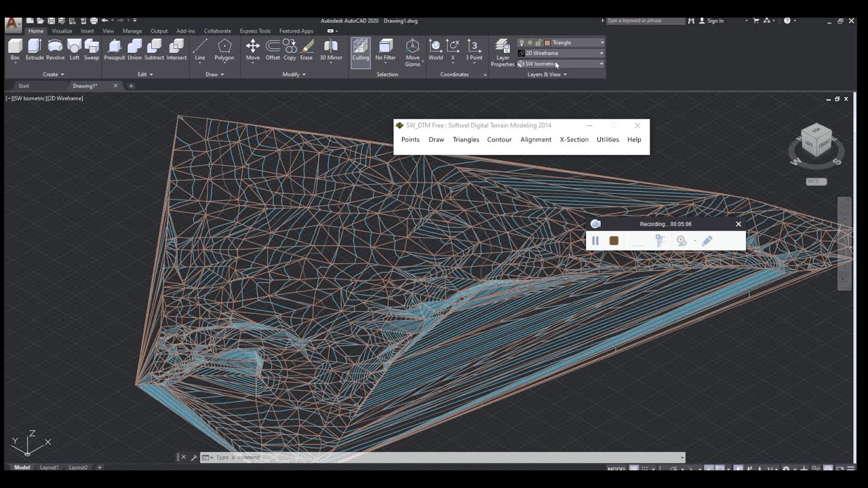The image size is (868, 488).
Task: Click the Copy modify tool
Action: click(x=290, y=49)
